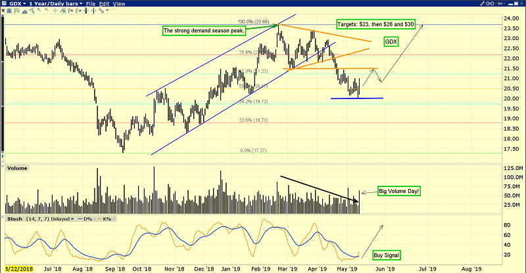Pick the arrow pointer tool in toolbar
Screen dimensions: 526x273
point(32,10)
